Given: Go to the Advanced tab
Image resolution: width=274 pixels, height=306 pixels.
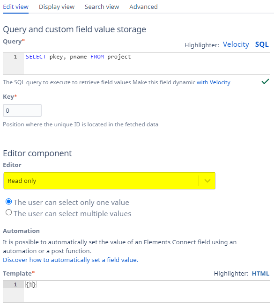Looking at the screenshot, I should 143,7.
